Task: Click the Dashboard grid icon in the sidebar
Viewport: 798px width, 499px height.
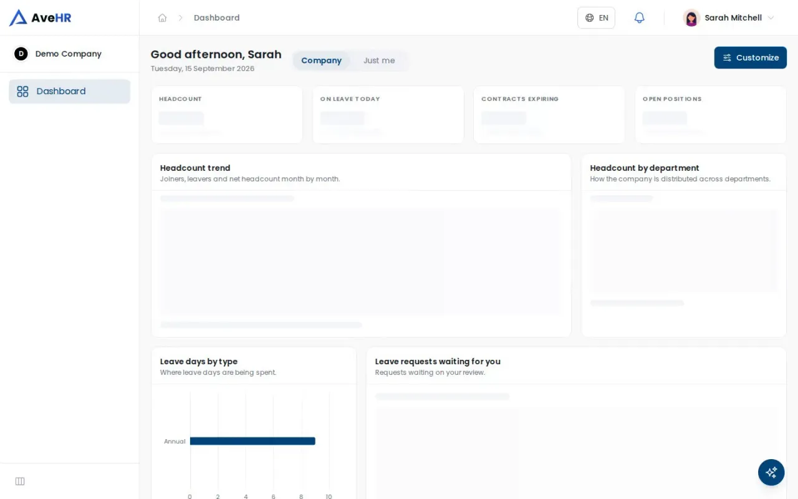Action: pyautogui.click(x=22, y=92)
